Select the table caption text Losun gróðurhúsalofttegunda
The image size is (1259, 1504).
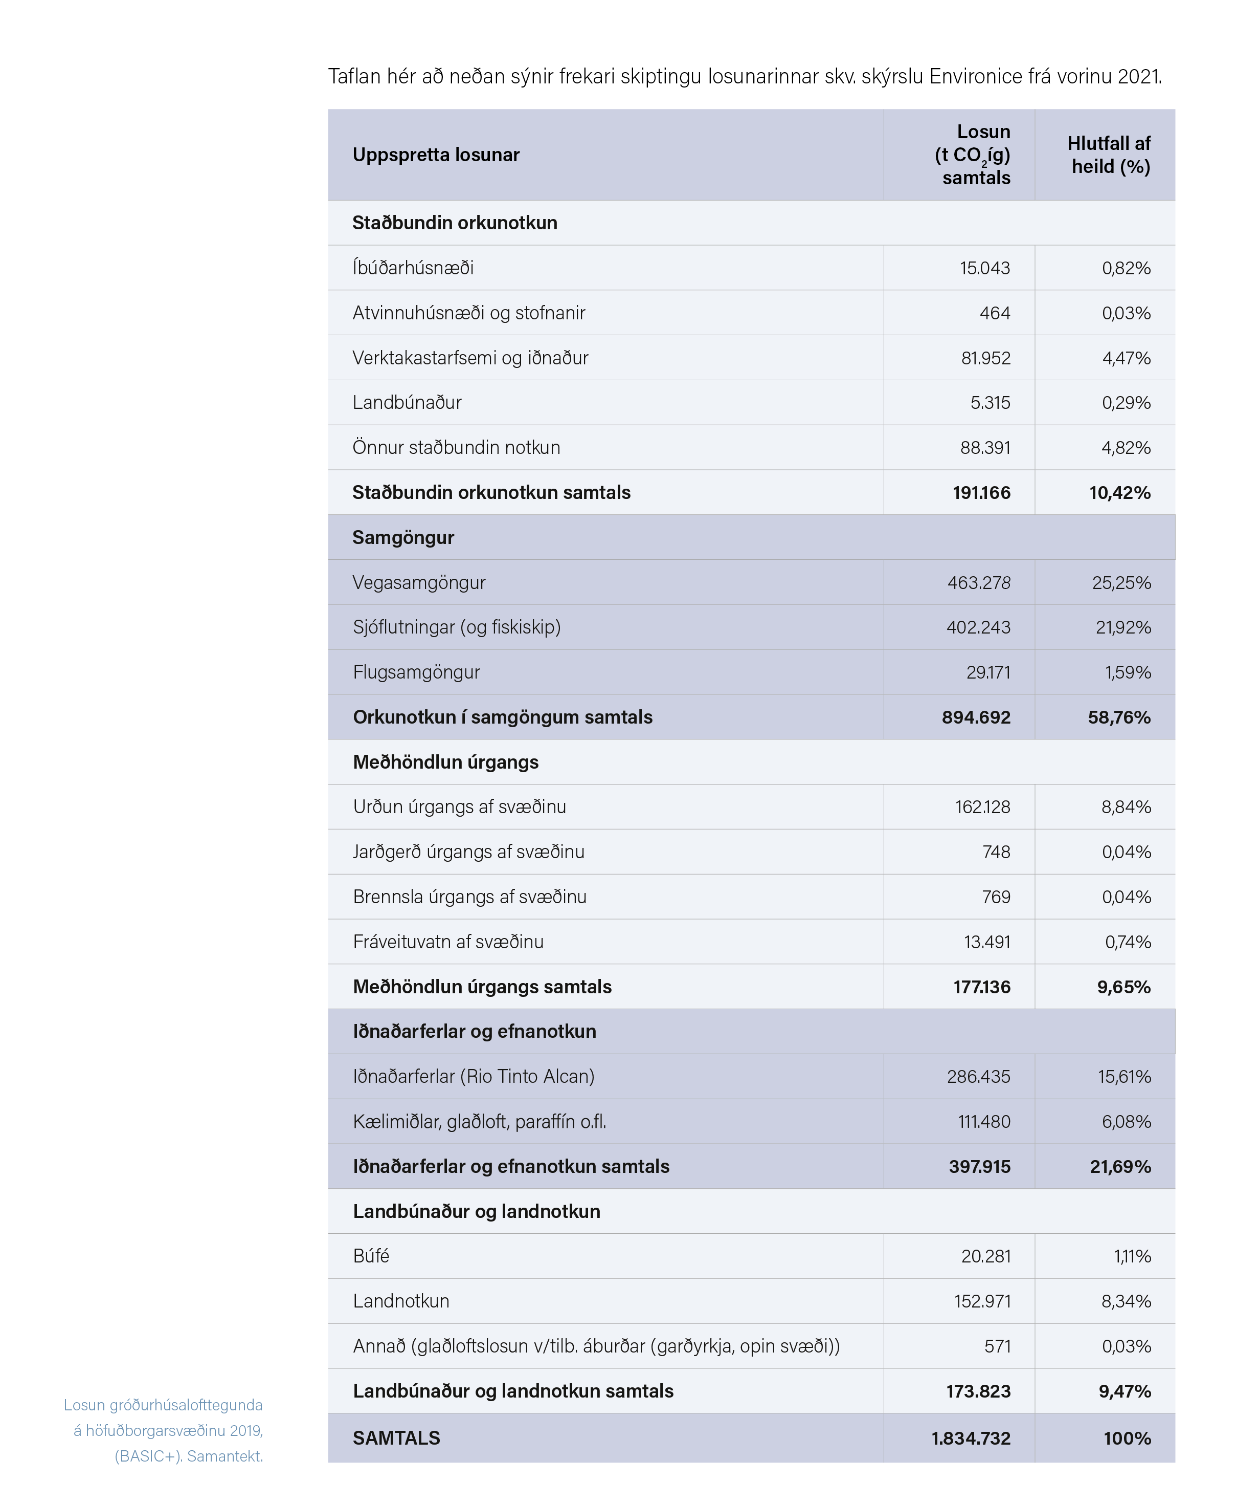(163, 1405)
